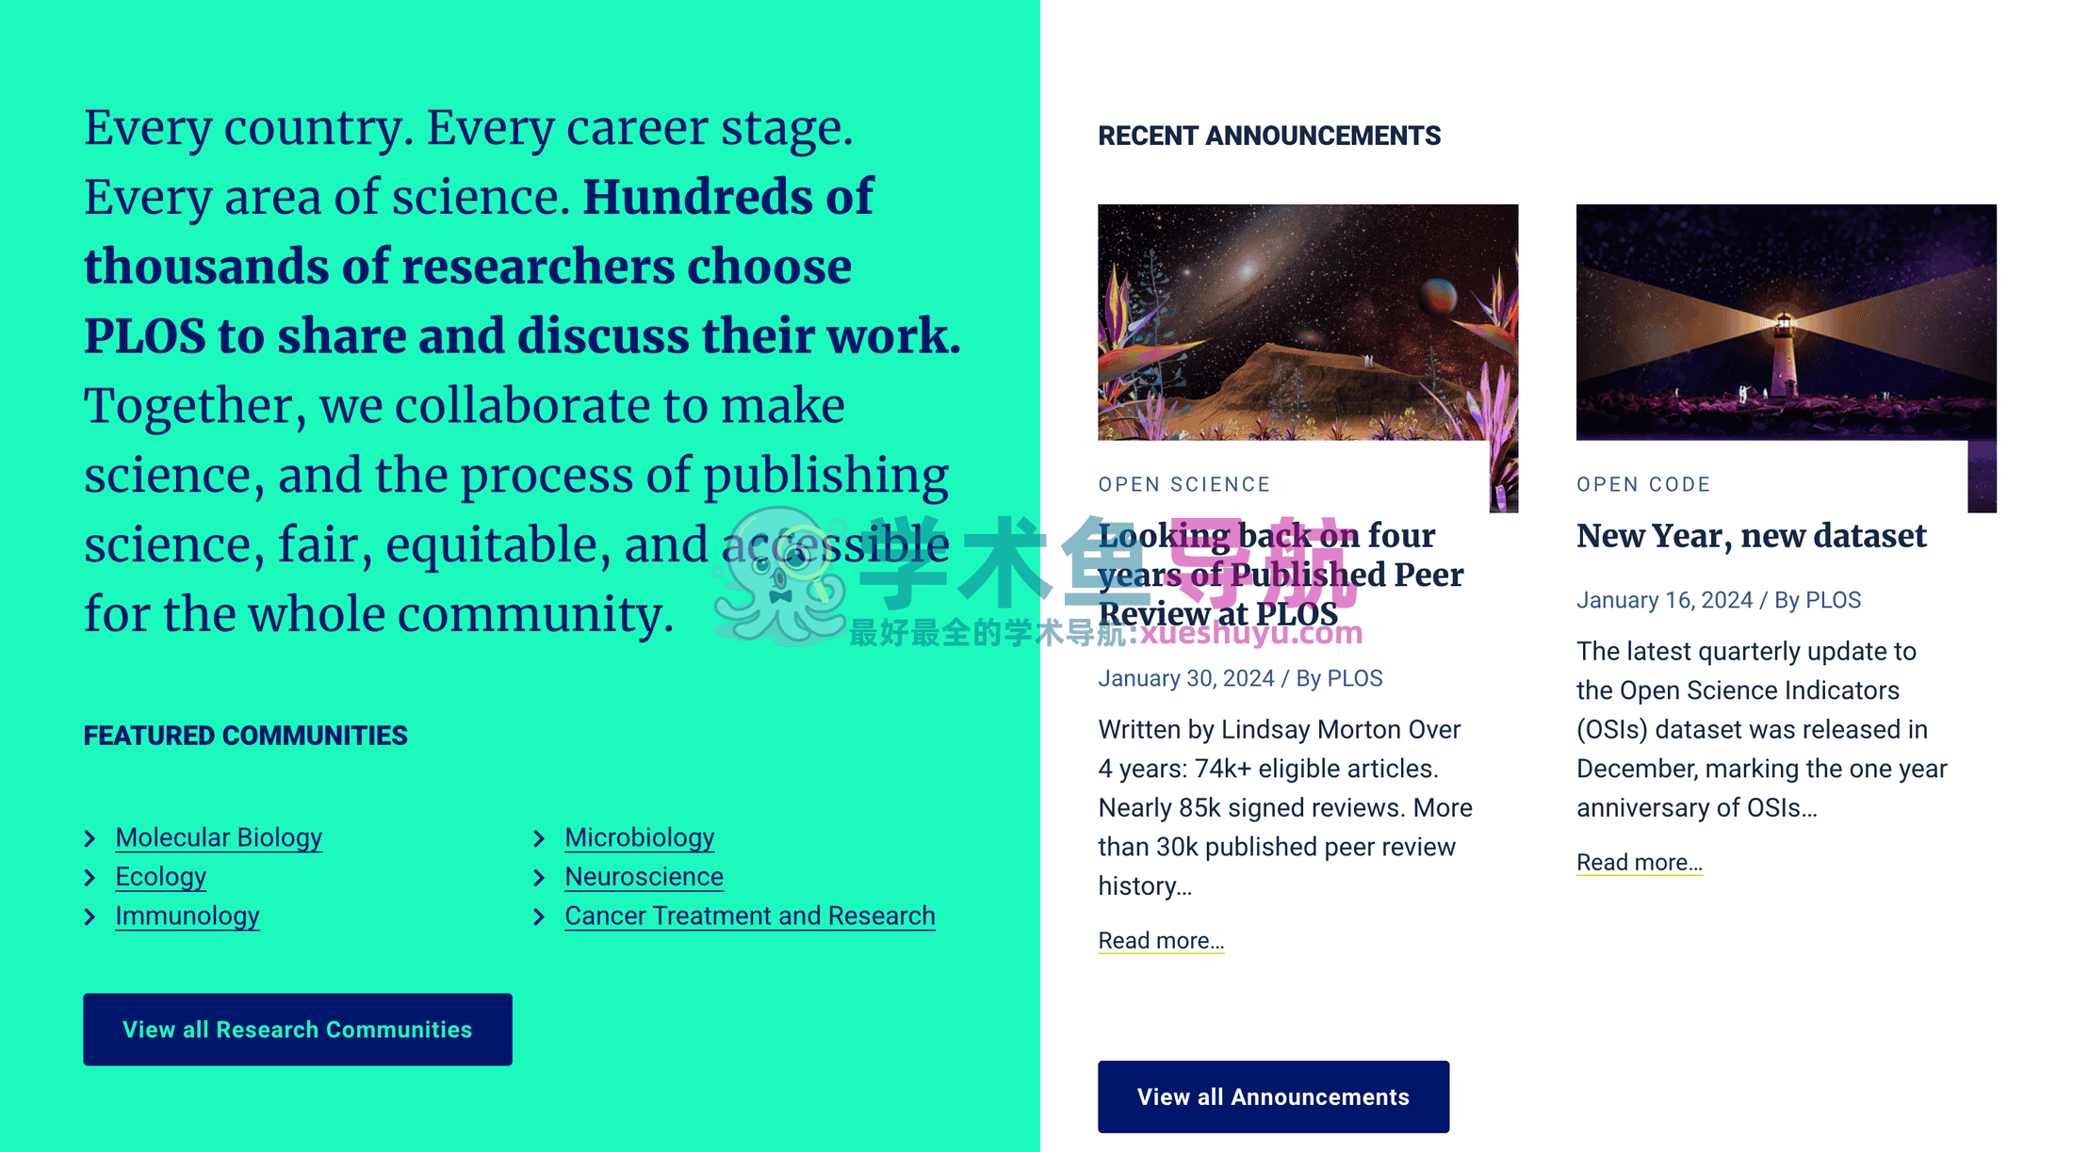The width and height of the screenshot is (2073, 1152).
Task: Click chevron icon beside Neuroscience
Action: click(539, 878)
